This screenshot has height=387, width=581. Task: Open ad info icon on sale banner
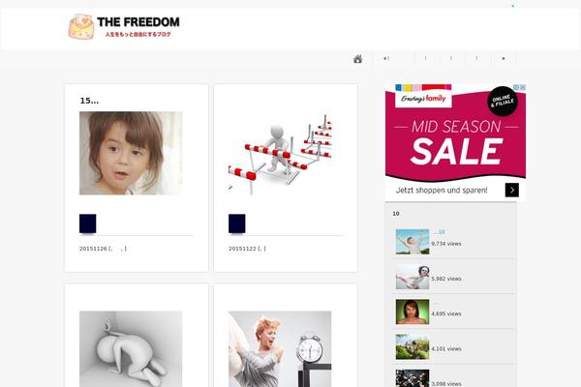click(x=516, y=87)
